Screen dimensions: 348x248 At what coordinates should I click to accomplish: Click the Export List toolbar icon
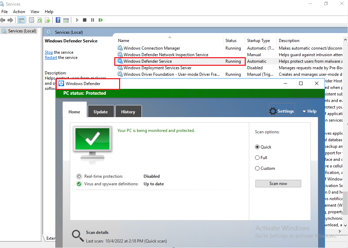point(48,20)
